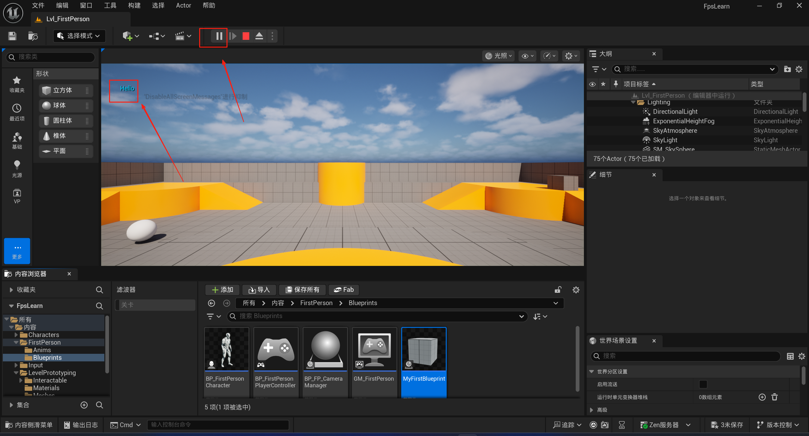Viewport: 809px width, 436px height.
Task: Select the 立方体 cube shape
Action: click(x=66, y=90)
